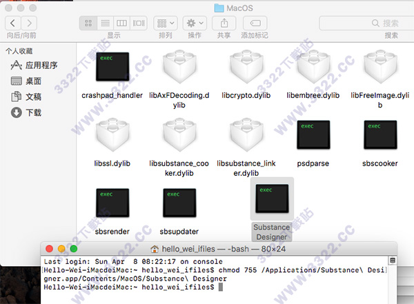
Task: Click the Terminal command prompt cursor
Action: click(221, 287)
